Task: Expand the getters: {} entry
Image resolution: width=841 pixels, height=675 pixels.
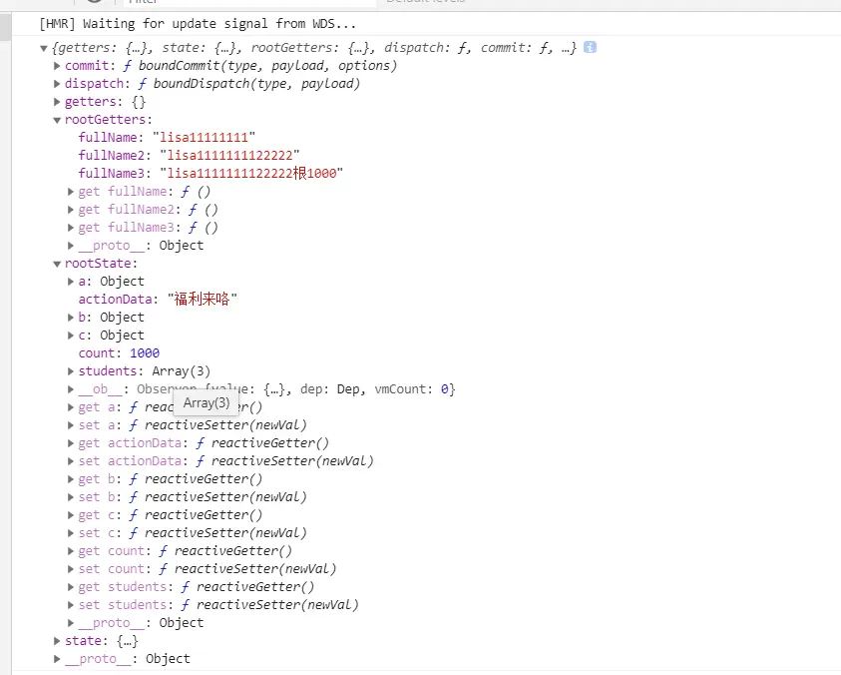Action: [57, 102]
